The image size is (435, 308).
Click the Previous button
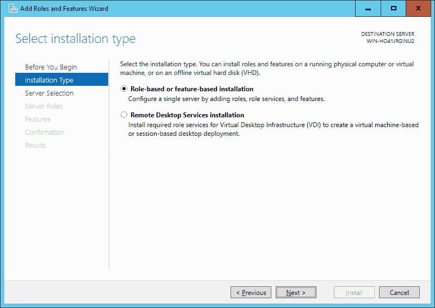click(x=251, y=292)
